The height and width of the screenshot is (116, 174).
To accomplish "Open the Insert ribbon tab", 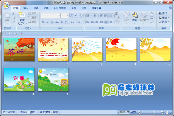I will coord(26,8).
